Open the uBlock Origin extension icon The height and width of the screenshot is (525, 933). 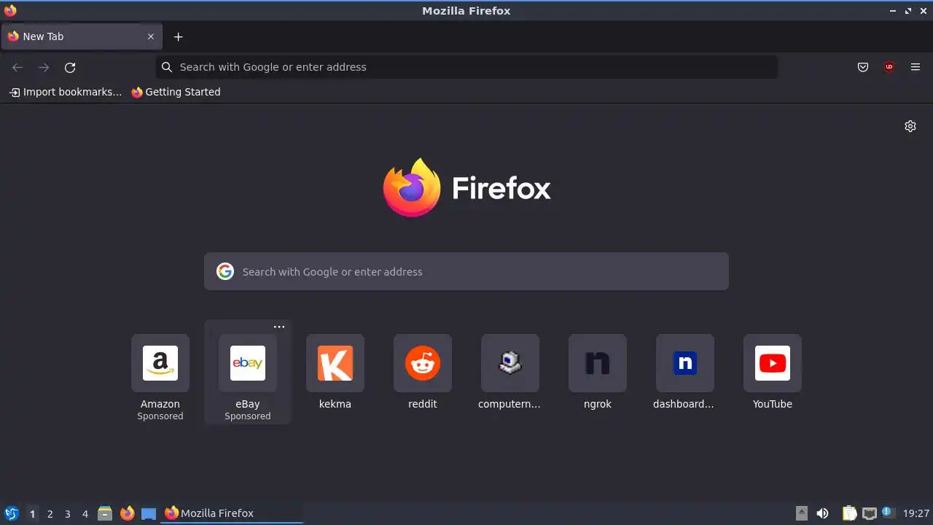(889, 67)
